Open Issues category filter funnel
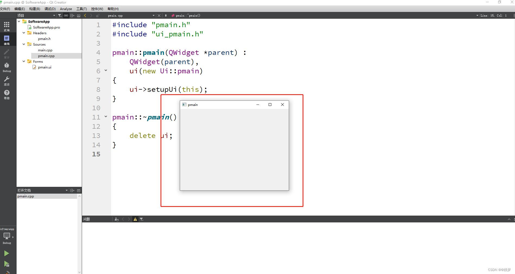The height and width of the screenshot is (274, 515). click(x=142, y=219)
